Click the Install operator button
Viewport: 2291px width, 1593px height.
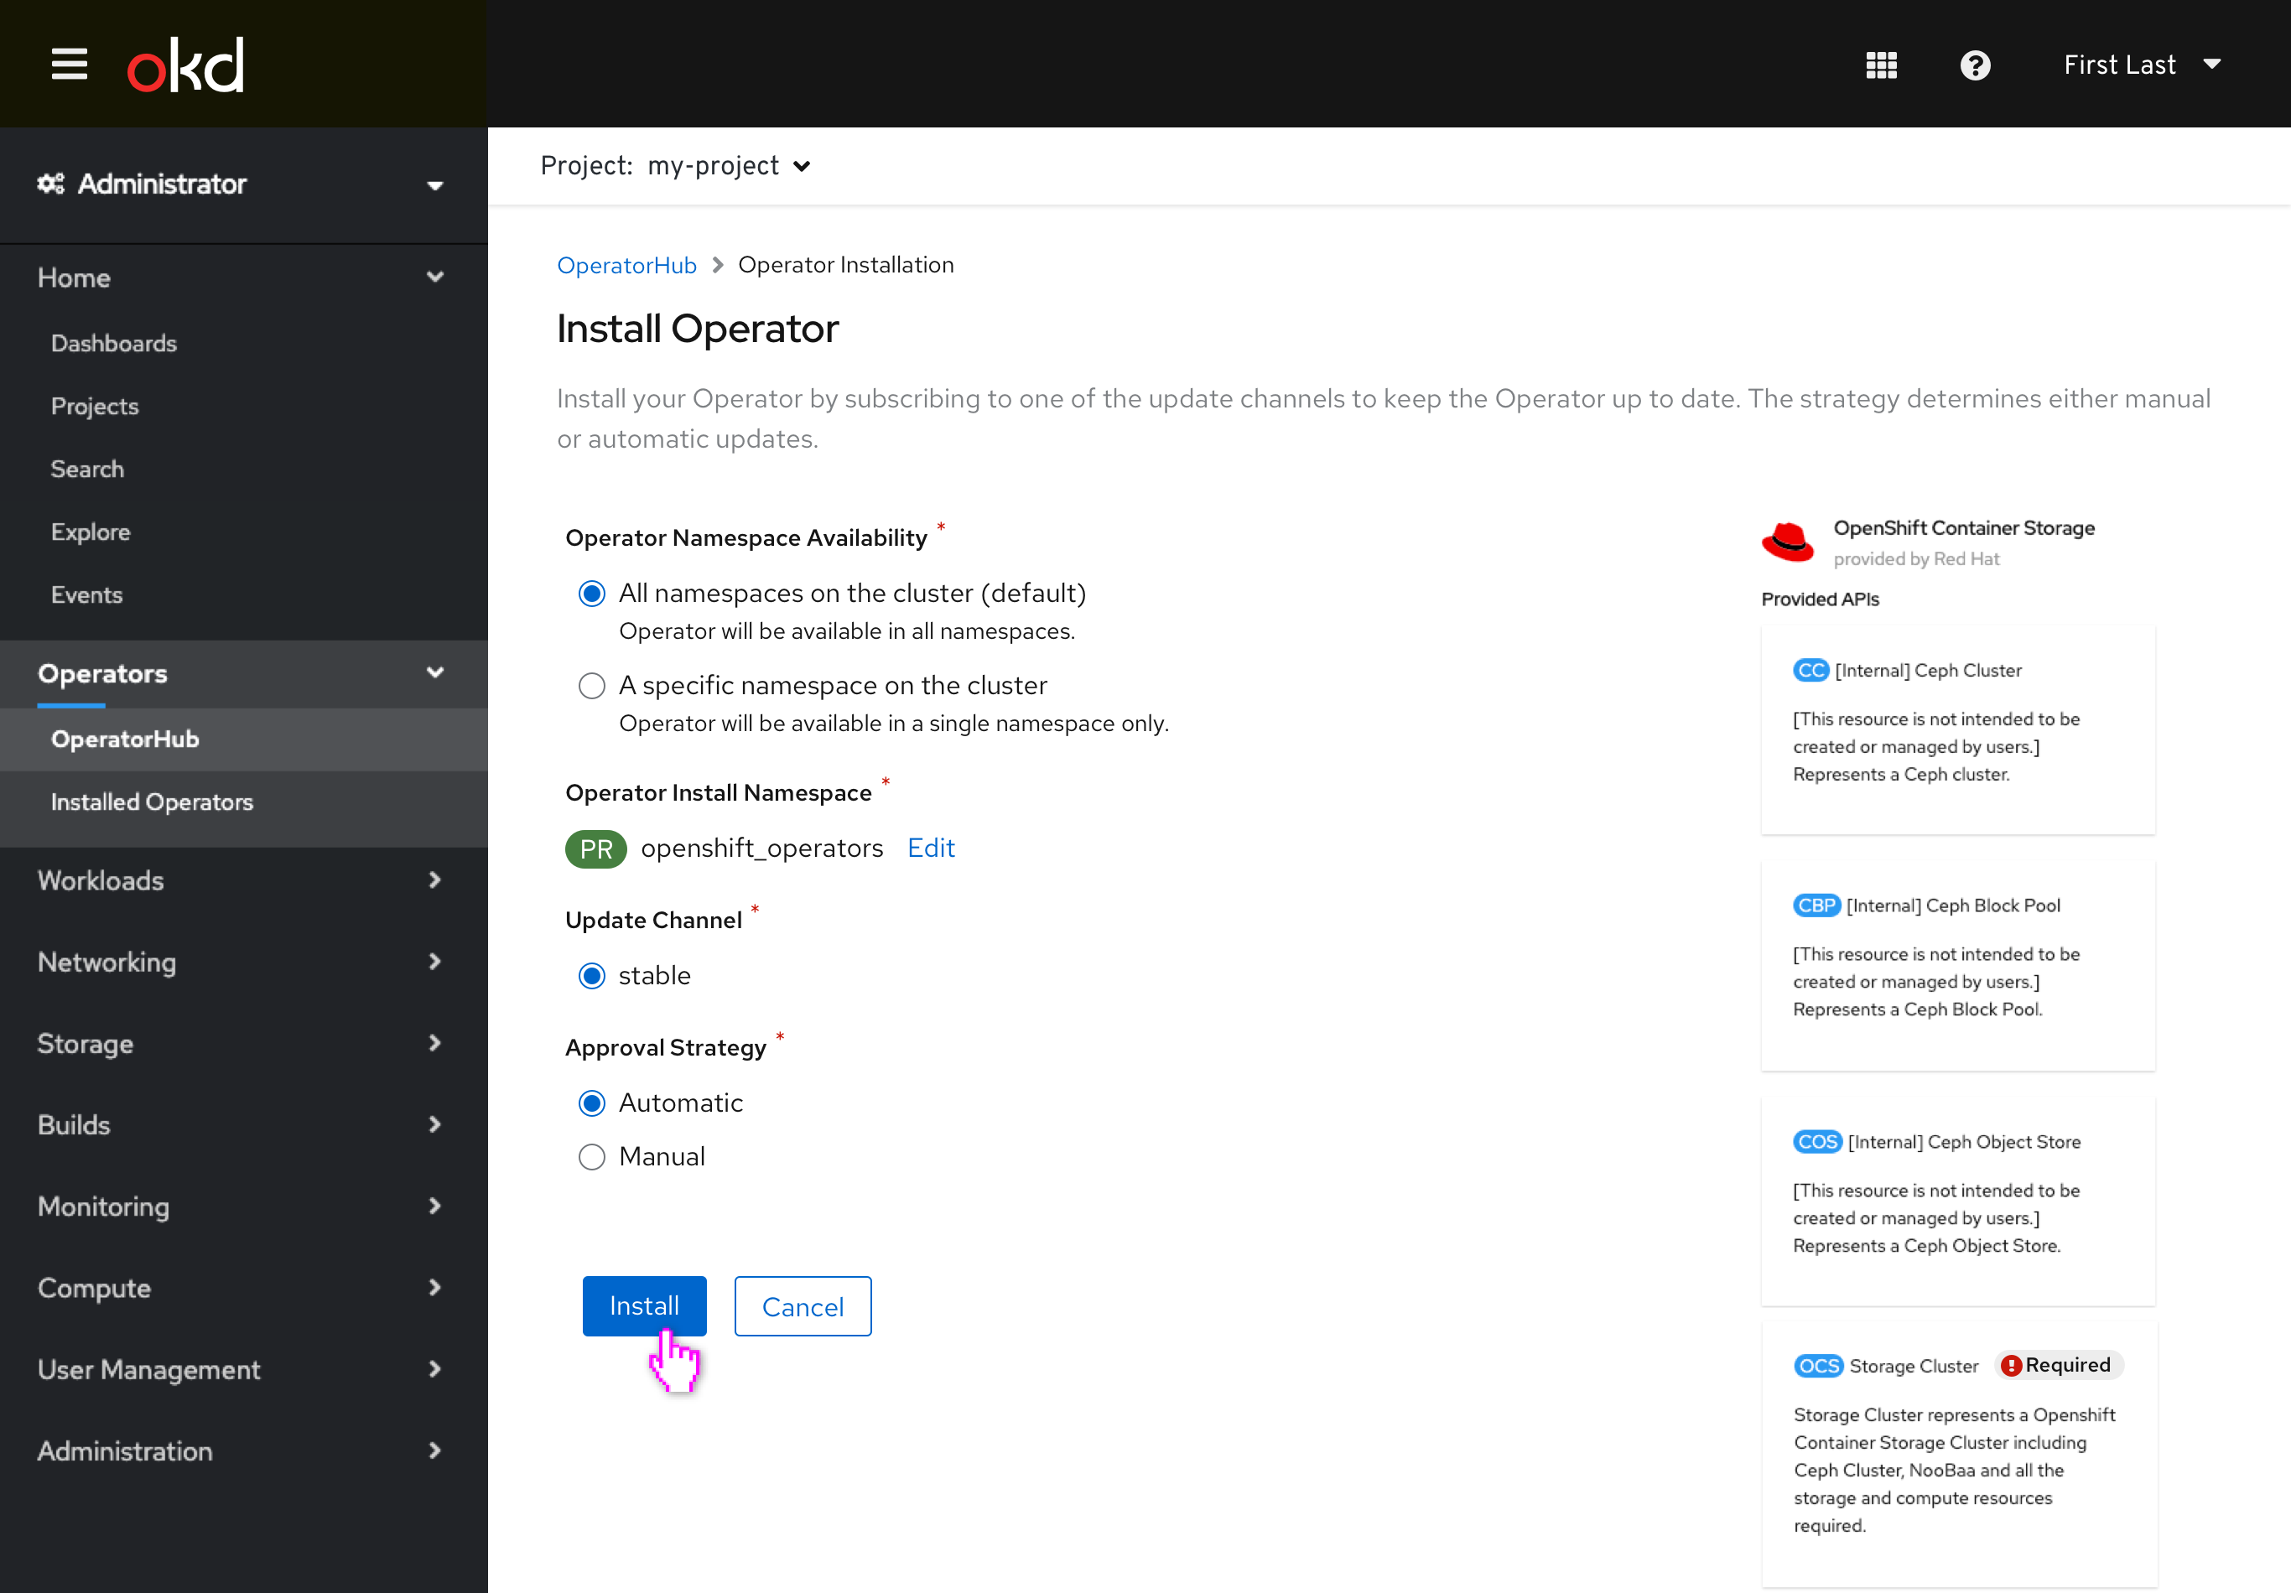point(644,1305)
